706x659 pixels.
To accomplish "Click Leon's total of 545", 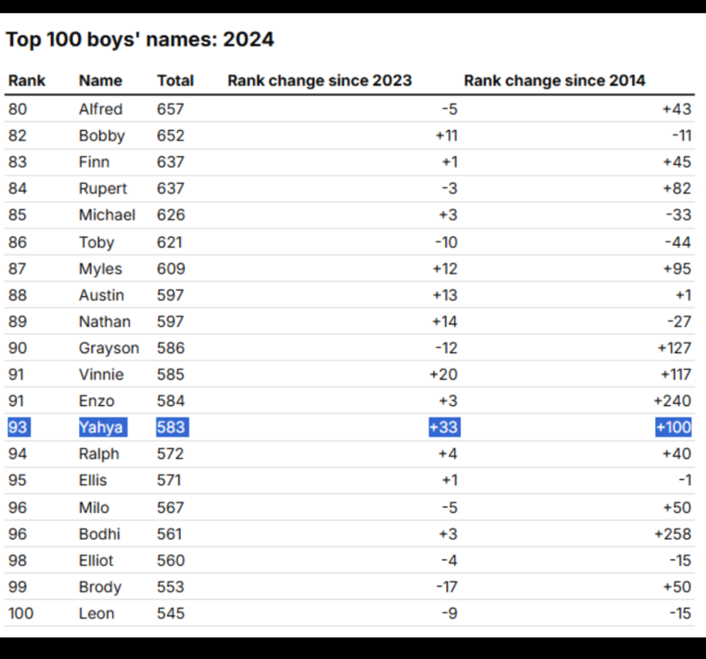I will (170, 613).
